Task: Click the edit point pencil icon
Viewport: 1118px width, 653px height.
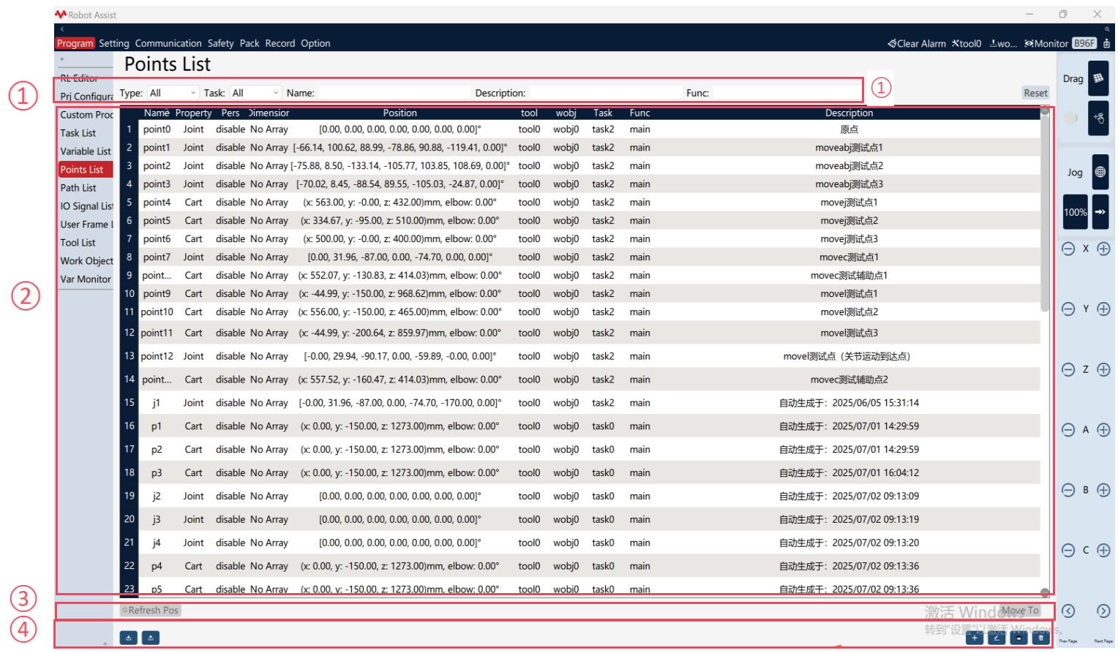Action: 996,638
